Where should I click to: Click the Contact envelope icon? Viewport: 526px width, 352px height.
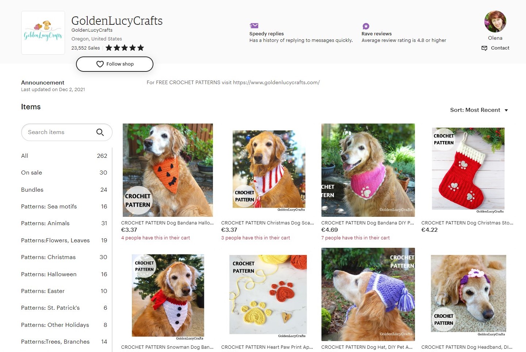click(484, 48)
